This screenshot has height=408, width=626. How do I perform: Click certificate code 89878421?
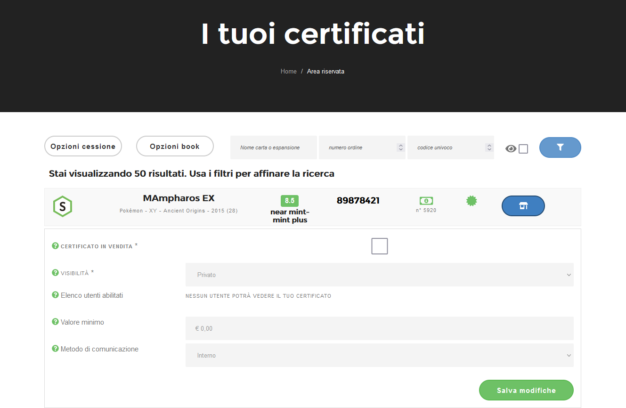coord(358,201)
